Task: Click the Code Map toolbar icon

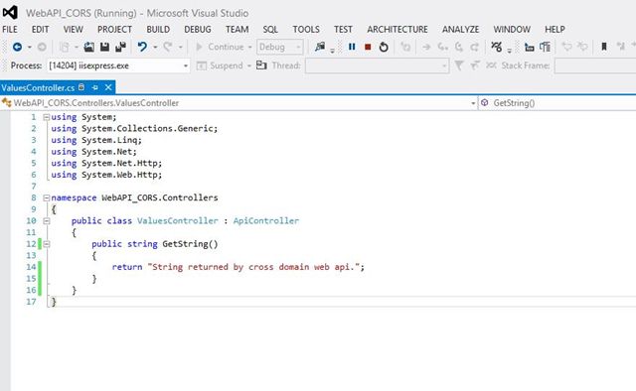Action: [496, 47]
